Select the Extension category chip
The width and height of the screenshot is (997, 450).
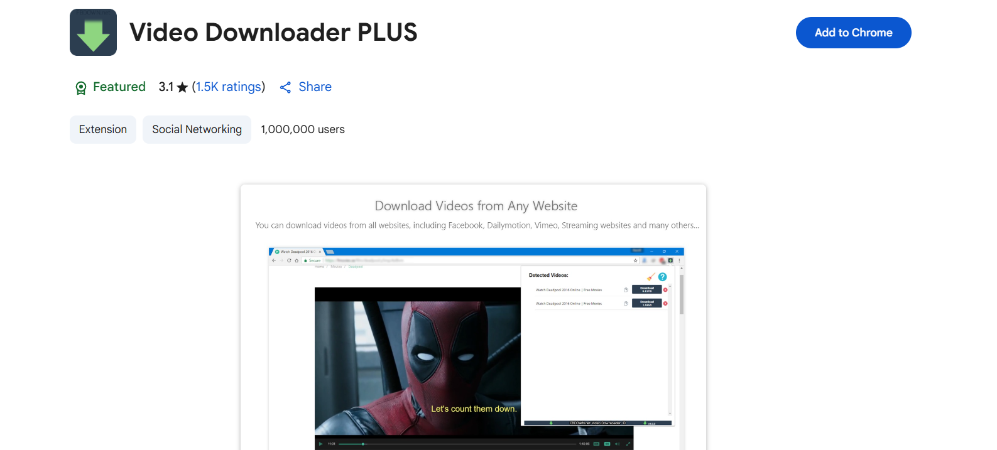click(x=103, y=129)
